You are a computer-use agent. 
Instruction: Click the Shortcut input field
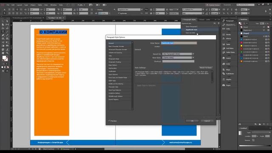[178, 61]
